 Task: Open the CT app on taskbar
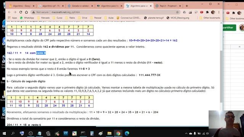[66, 133]
